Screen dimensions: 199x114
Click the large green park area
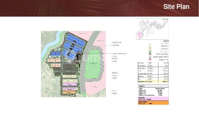click(x=93, y=64)
